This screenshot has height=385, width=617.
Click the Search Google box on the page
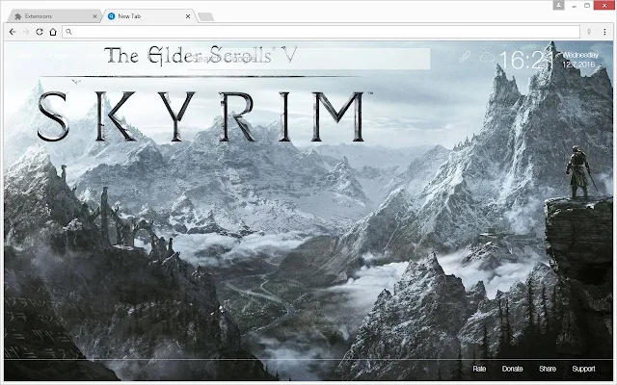pos(308,59)
